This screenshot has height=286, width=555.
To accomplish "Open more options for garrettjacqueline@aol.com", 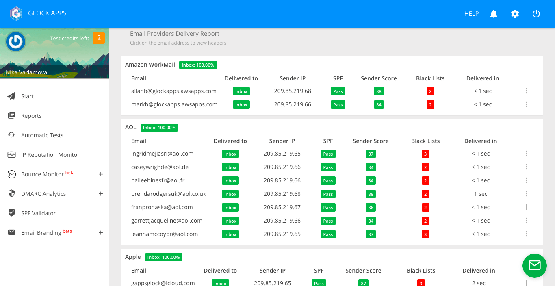I will pyautogui.click(x=526, y=221).
